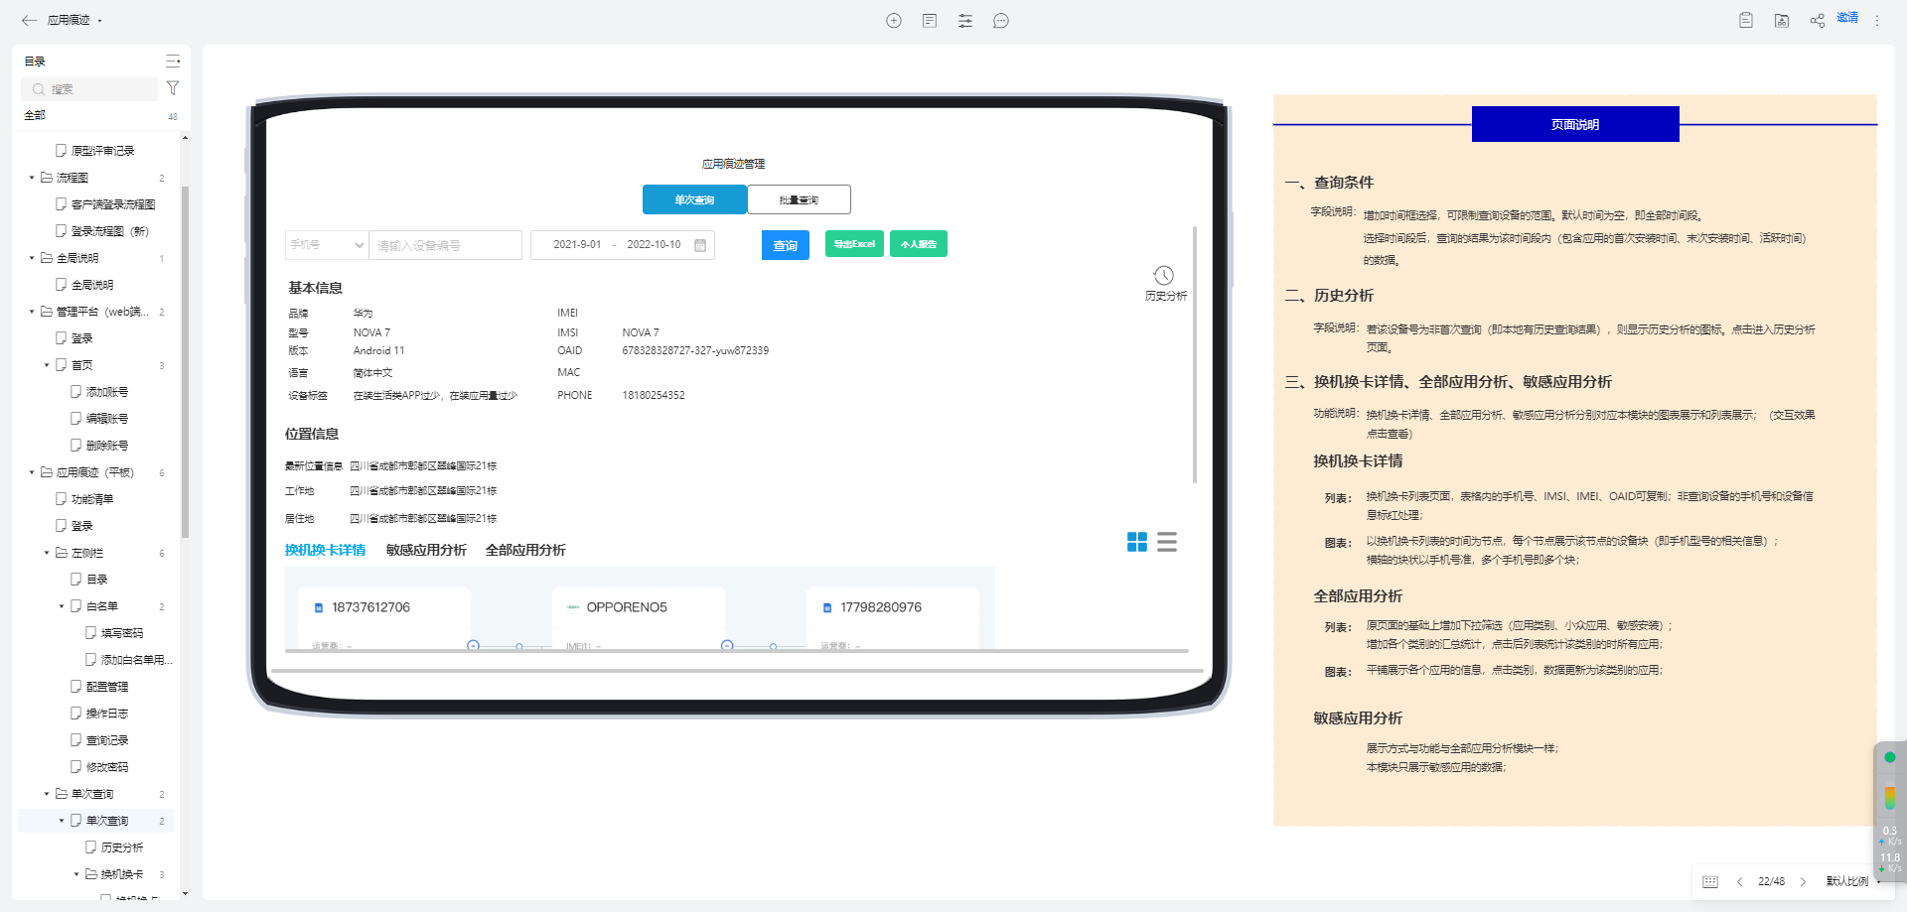The width and height of the screenshot is (1907, 912).
Task: Open the 功能清单 tree page
Action: (92, 499)
